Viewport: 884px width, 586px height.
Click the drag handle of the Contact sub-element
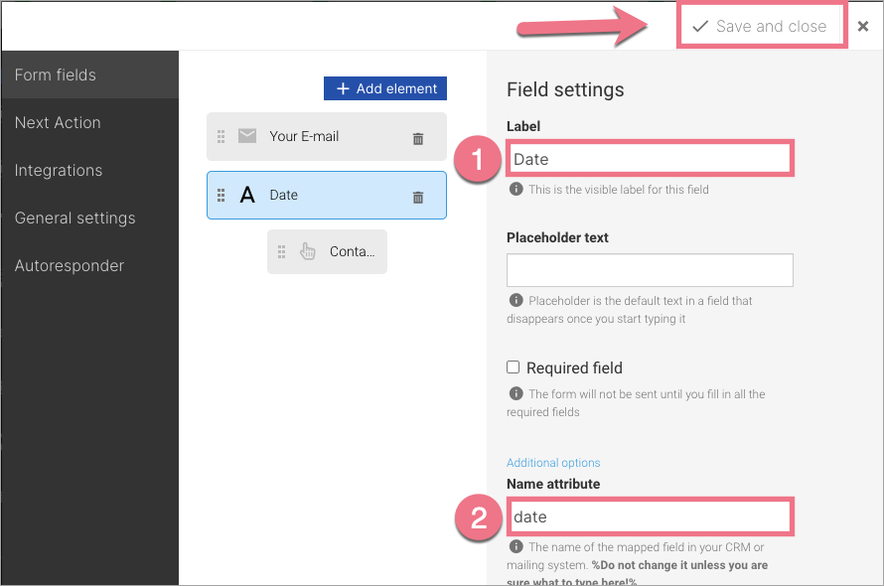coord(279,251)
